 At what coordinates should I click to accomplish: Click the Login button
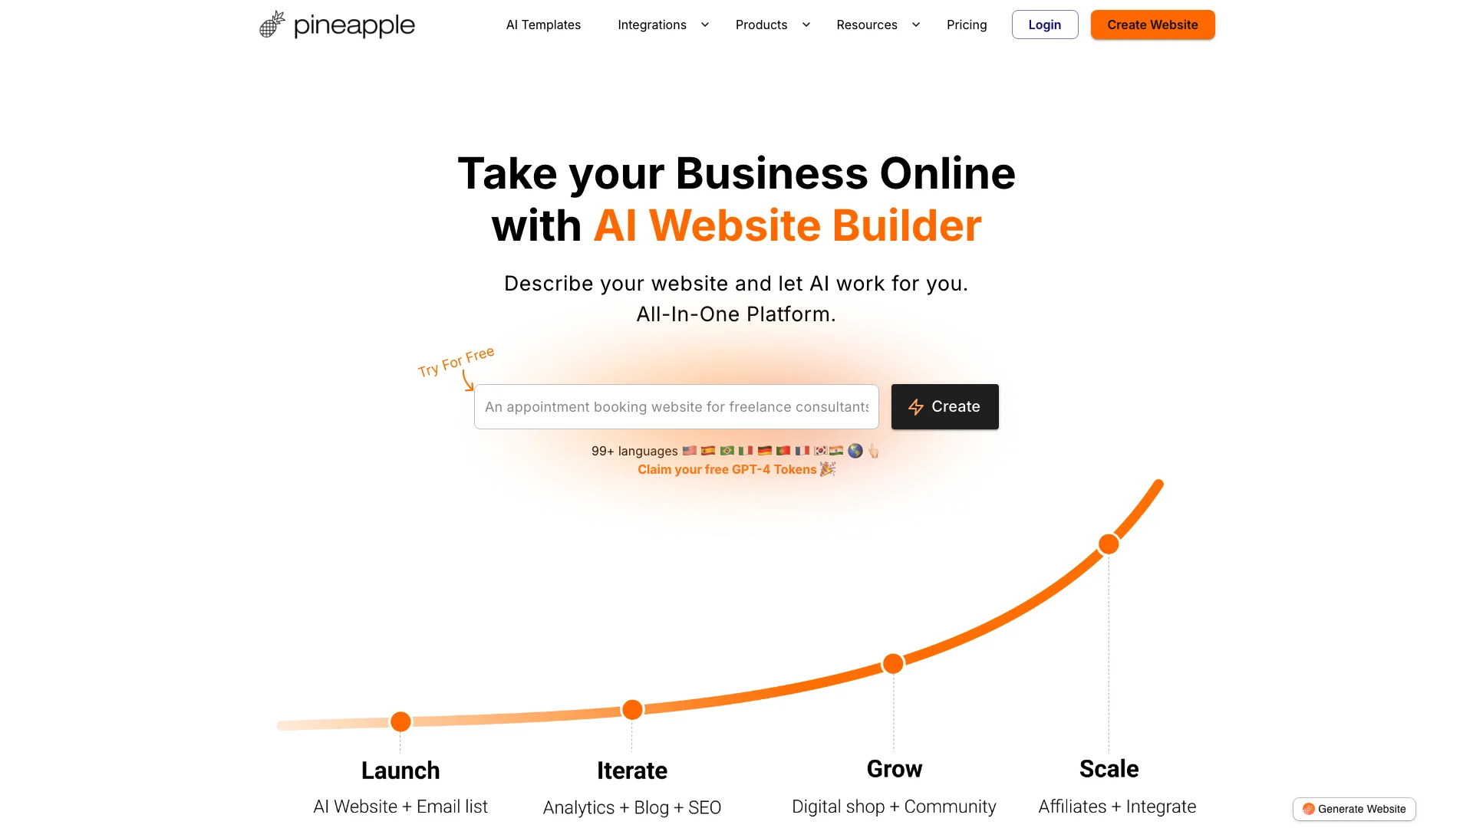(x=1044, y=25)
